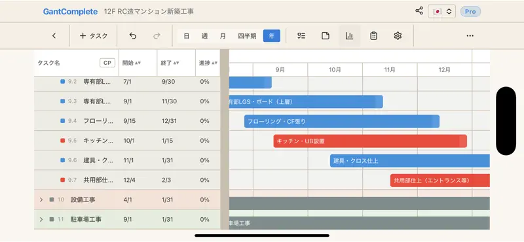Viewport: 524px width, 242px height.
Task: Select task row 9.4 フローリ...
Action: (x=127, y=121)
